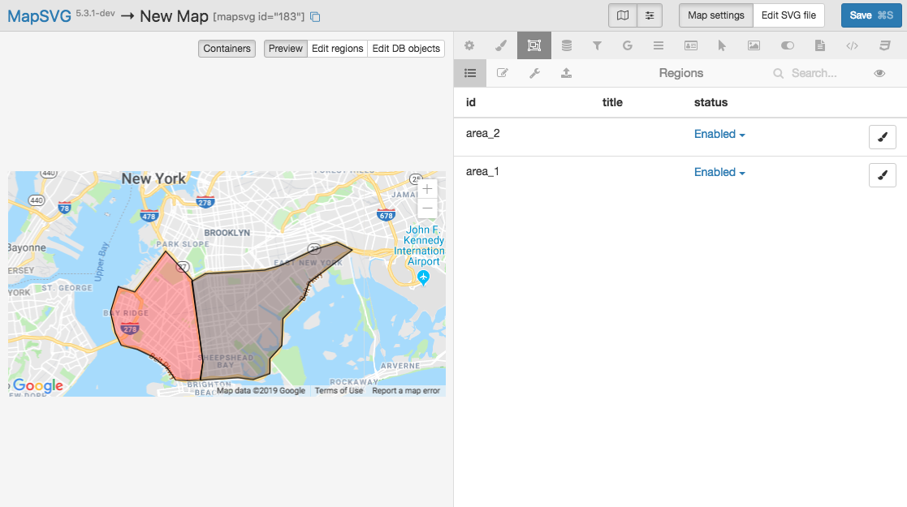Open the CSS tab icon
Screen dimensions: 907x507
884,45
